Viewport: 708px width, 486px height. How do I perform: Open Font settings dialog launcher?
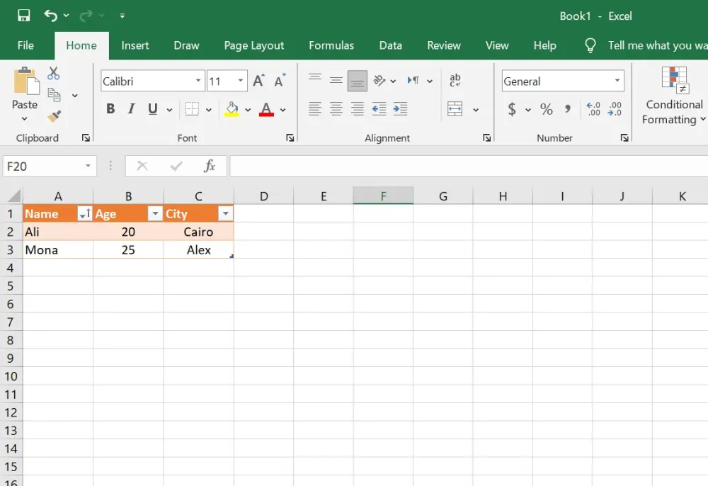[x=290, y=137]
